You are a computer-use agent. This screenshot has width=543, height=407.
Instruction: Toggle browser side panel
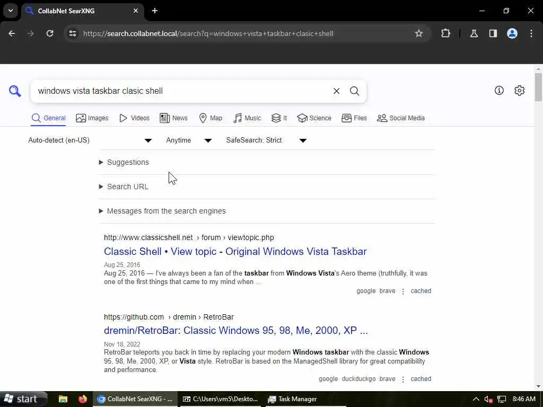(x=493, y=33)
